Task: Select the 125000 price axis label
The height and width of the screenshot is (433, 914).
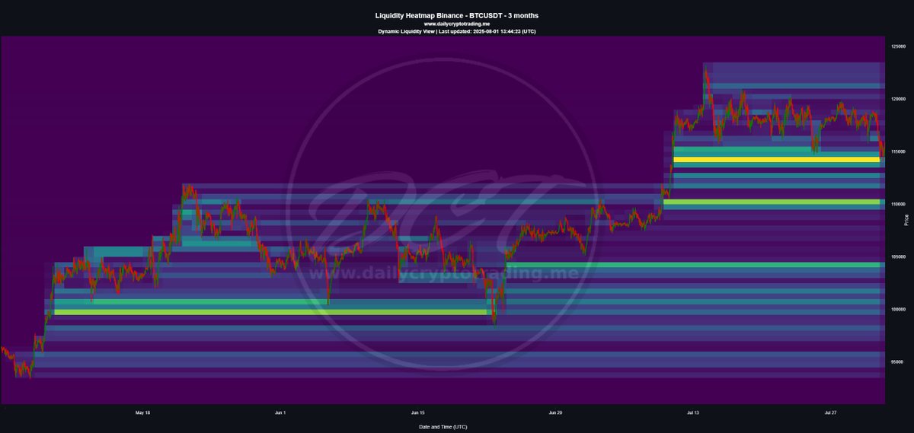Action: pyautogui.click(x=900, y=46)
